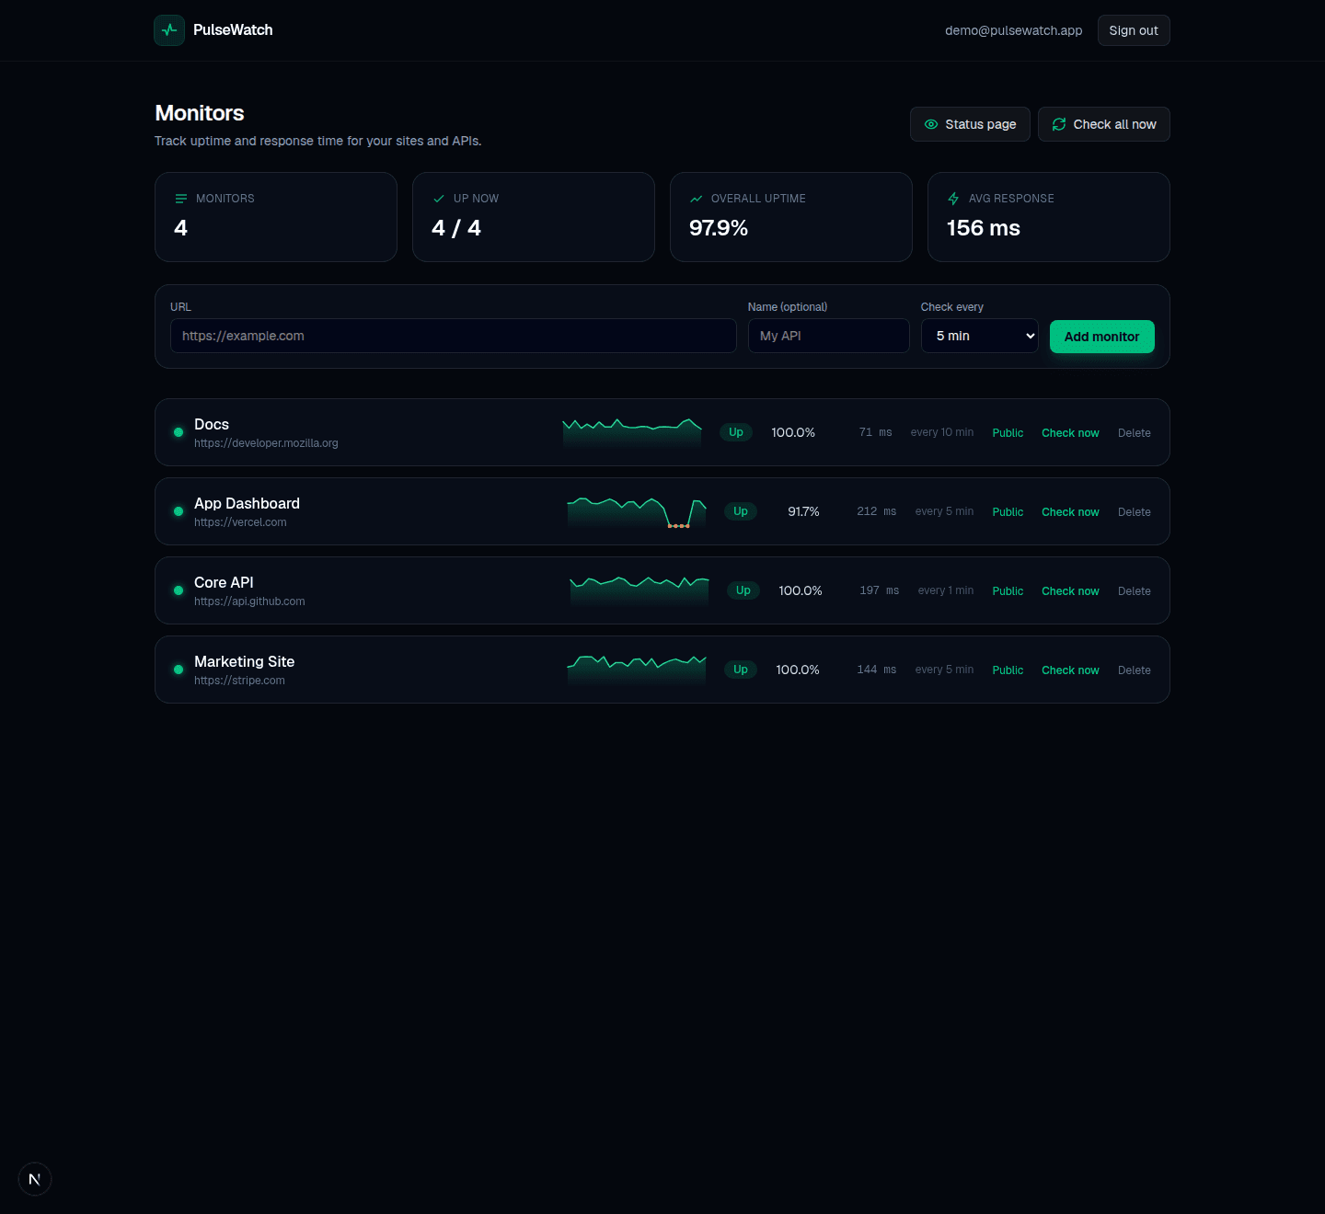
Task: Click the Avg Response lightning icon
Action: [953, 199]
